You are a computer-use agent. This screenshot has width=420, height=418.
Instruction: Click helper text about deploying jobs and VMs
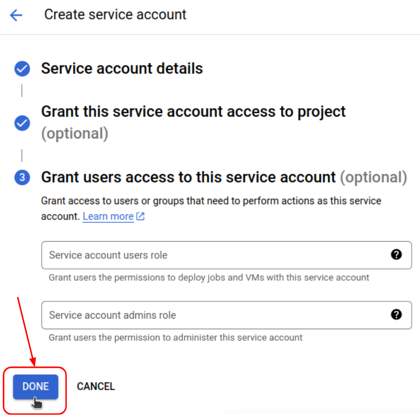click(x=209, y=277)
